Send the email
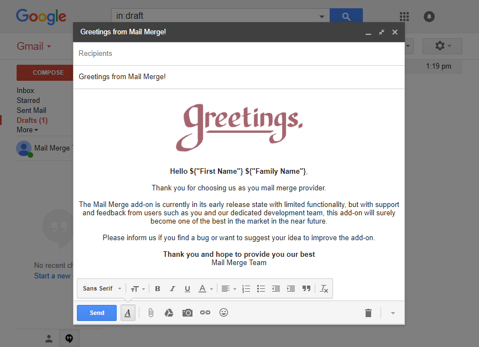The width and height of the screenshot is (479, 347). pos(97,313)
